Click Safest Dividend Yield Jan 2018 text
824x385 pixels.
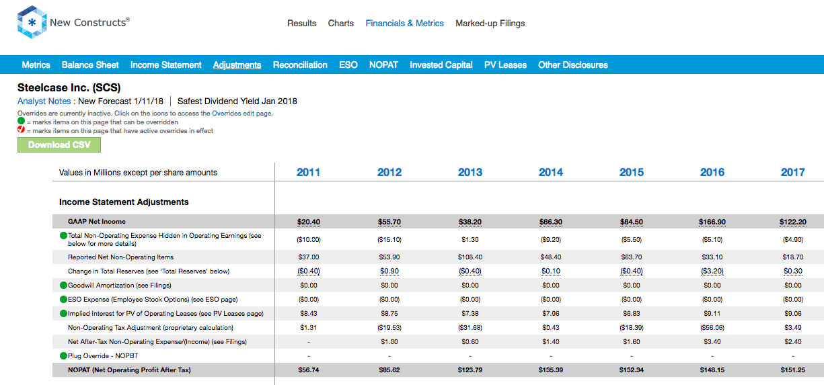(x=237, y=101)
